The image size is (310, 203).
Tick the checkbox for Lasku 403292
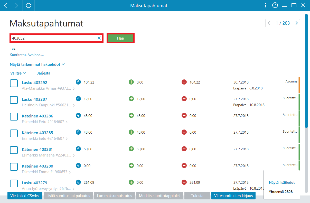click(14, 83)
